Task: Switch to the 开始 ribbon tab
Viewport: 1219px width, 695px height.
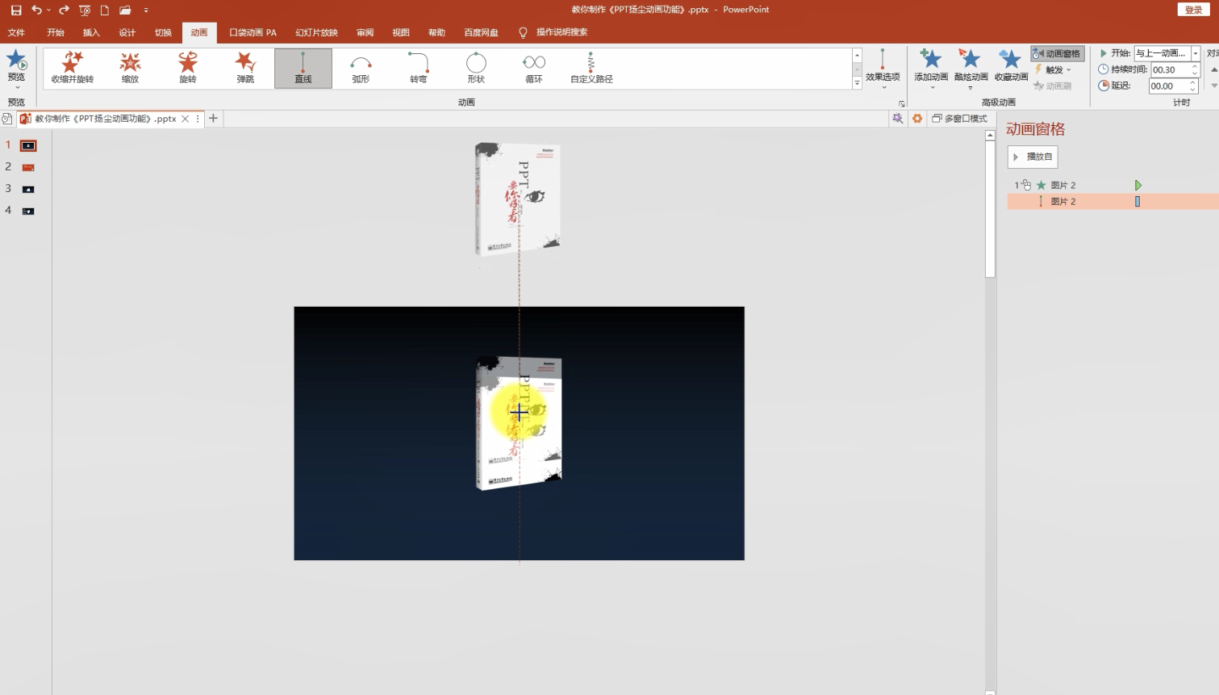Action: click(56, 32)
